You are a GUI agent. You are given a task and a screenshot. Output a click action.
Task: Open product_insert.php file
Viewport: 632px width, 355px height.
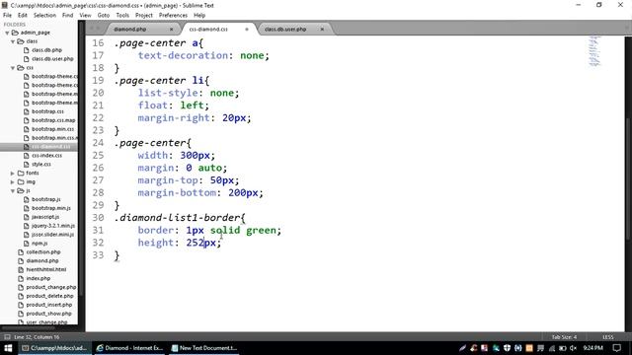(49, 305)
